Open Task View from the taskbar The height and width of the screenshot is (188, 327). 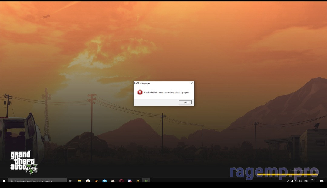71,181
